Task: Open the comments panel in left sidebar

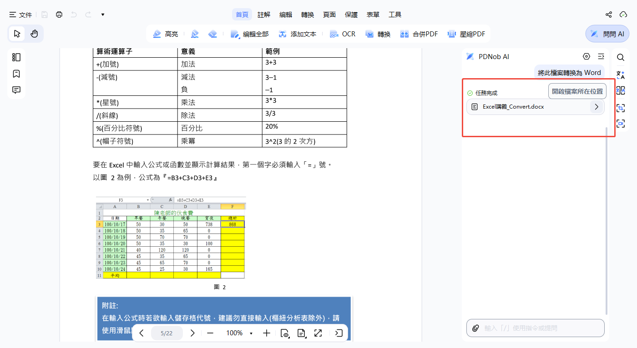Action: point(16,90)
